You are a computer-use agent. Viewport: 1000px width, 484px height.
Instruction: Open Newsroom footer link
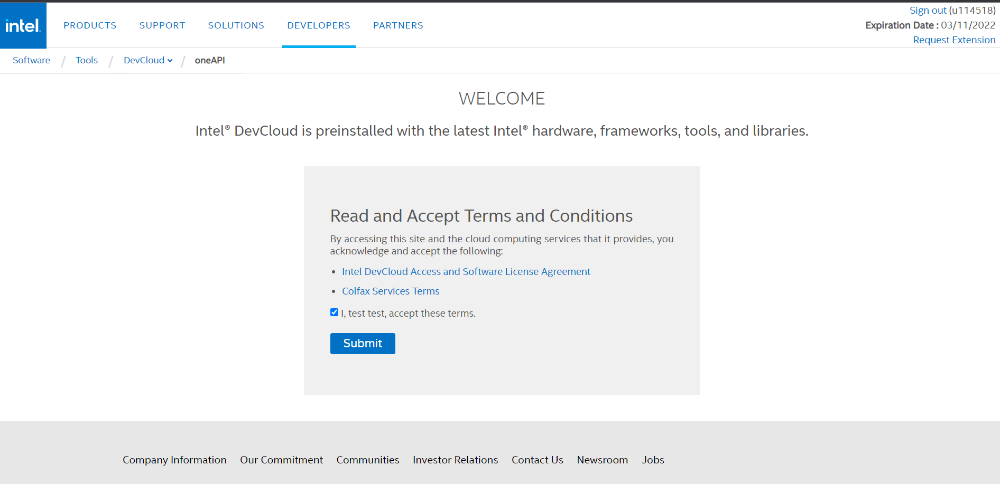coord(602,460)
